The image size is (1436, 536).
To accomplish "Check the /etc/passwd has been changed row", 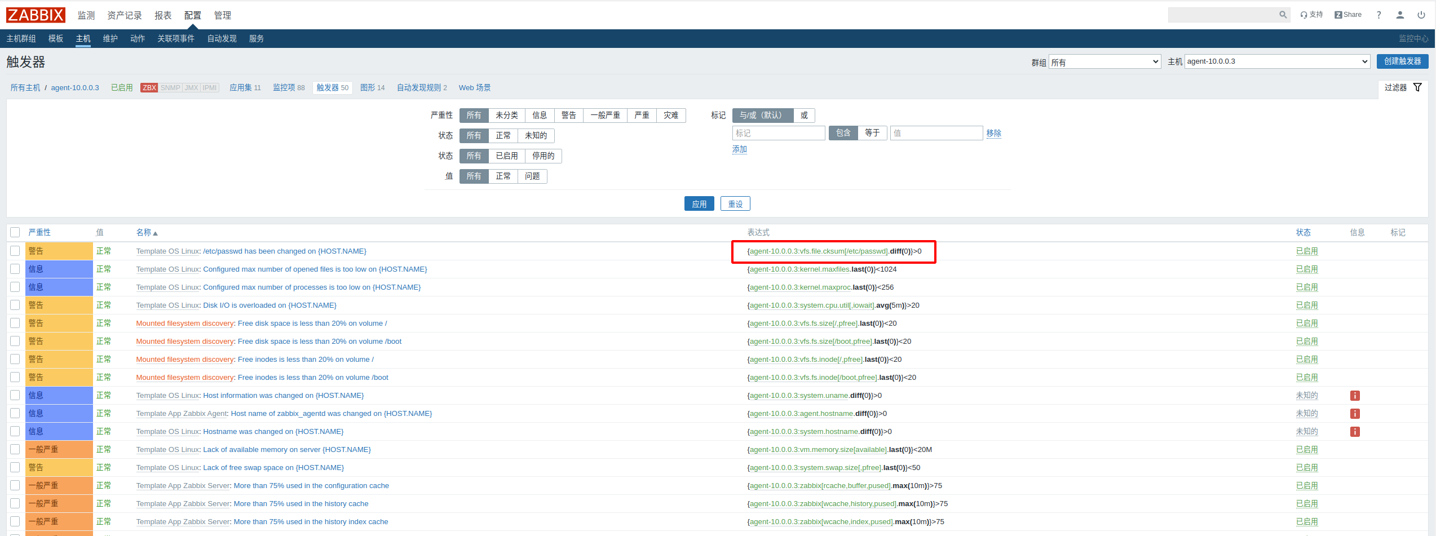I will 15,251.
